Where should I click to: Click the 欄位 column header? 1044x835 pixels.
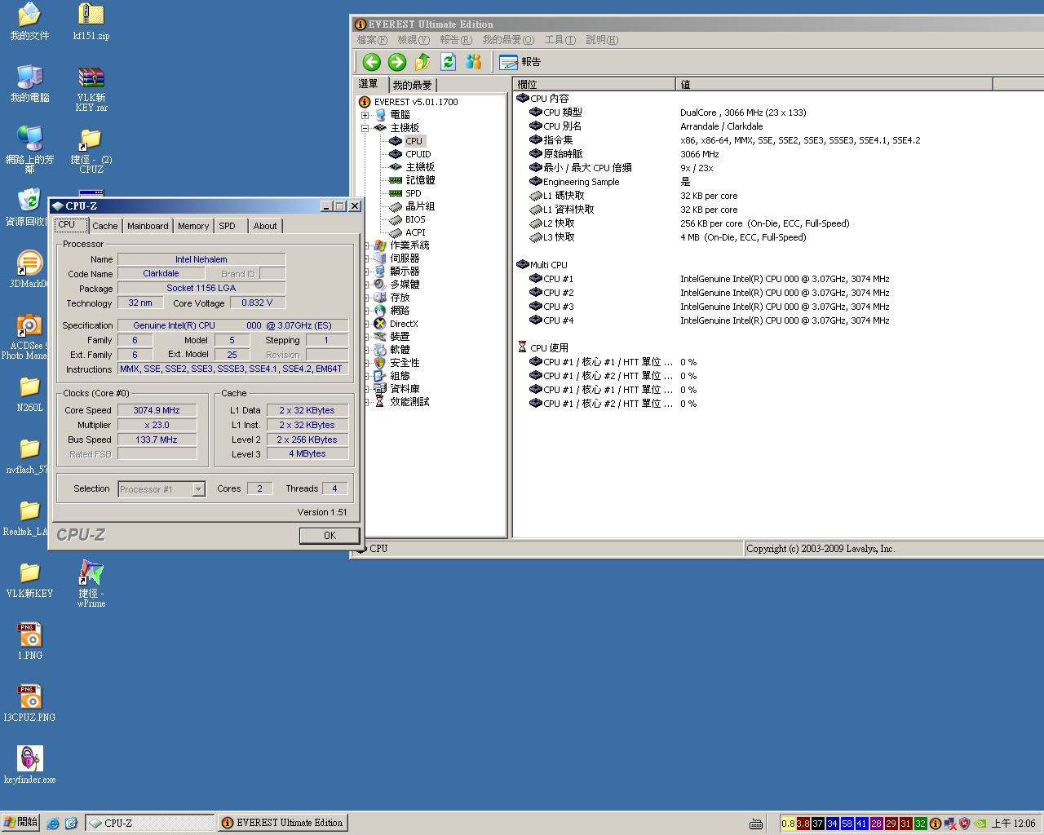[x=595, y=85]
